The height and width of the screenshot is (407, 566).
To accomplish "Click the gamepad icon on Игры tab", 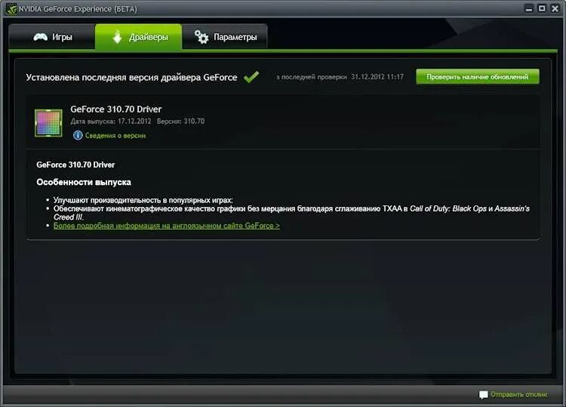I will click(41, 37).
